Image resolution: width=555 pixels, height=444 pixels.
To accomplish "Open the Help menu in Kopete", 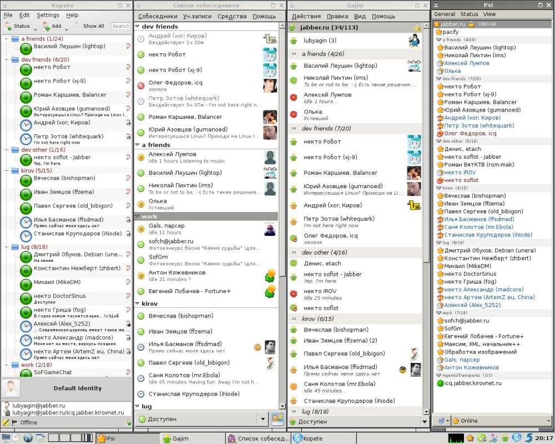I will [x=72, y=15].
